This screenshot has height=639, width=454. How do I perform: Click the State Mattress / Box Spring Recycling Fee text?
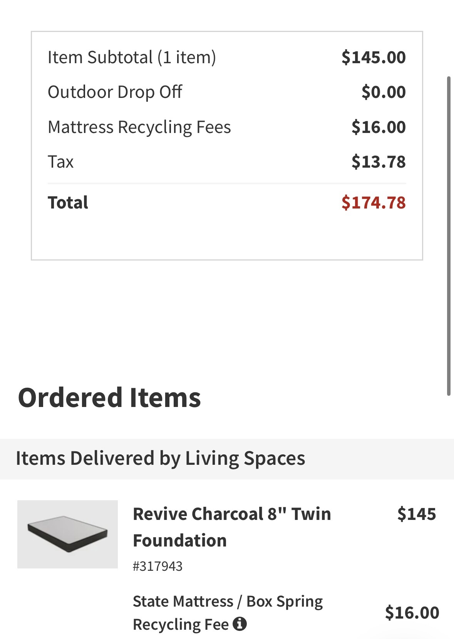[x=228, y=612]
